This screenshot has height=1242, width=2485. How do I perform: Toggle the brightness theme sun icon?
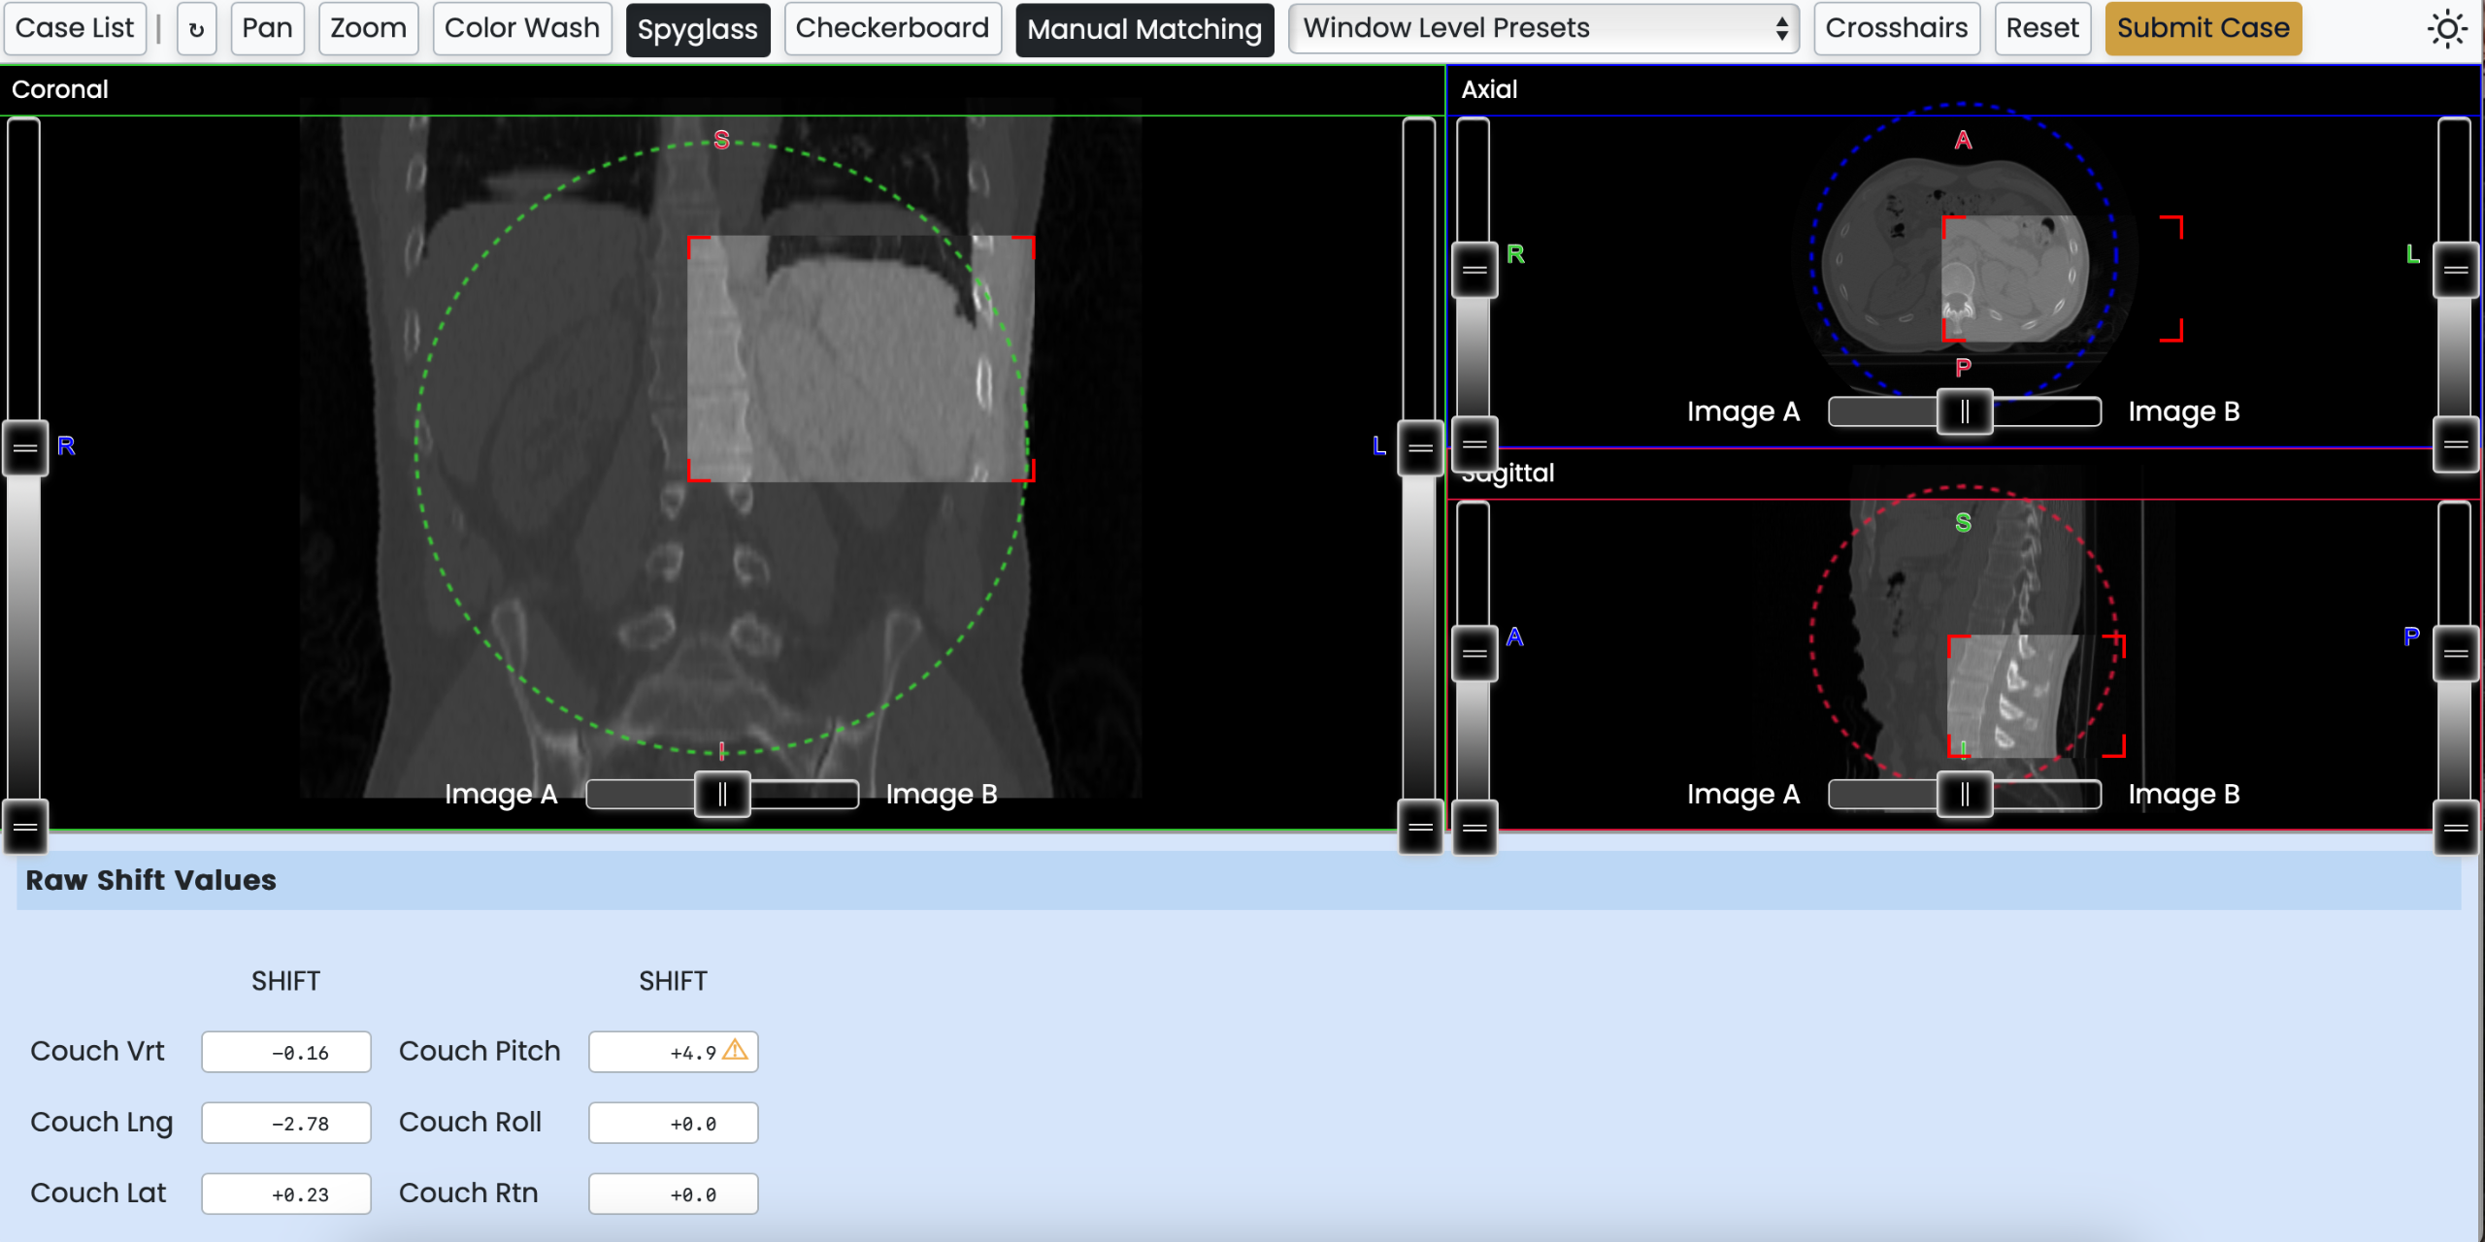click(2446, 29)
